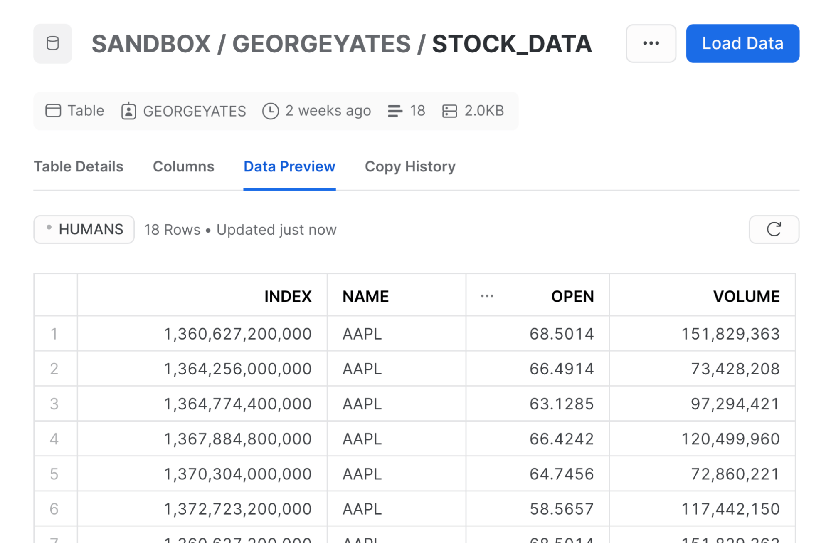Click the Table type icon
Image resolution: width=831 pixels, height=543 pixels.
pos(53,111)
